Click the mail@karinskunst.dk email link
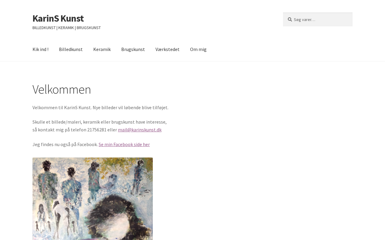 coord(140,130)
